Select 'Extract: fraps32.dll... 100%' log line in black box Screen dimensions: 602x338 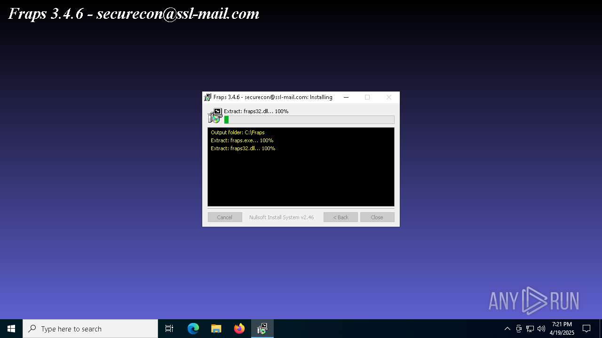point(243,148)
